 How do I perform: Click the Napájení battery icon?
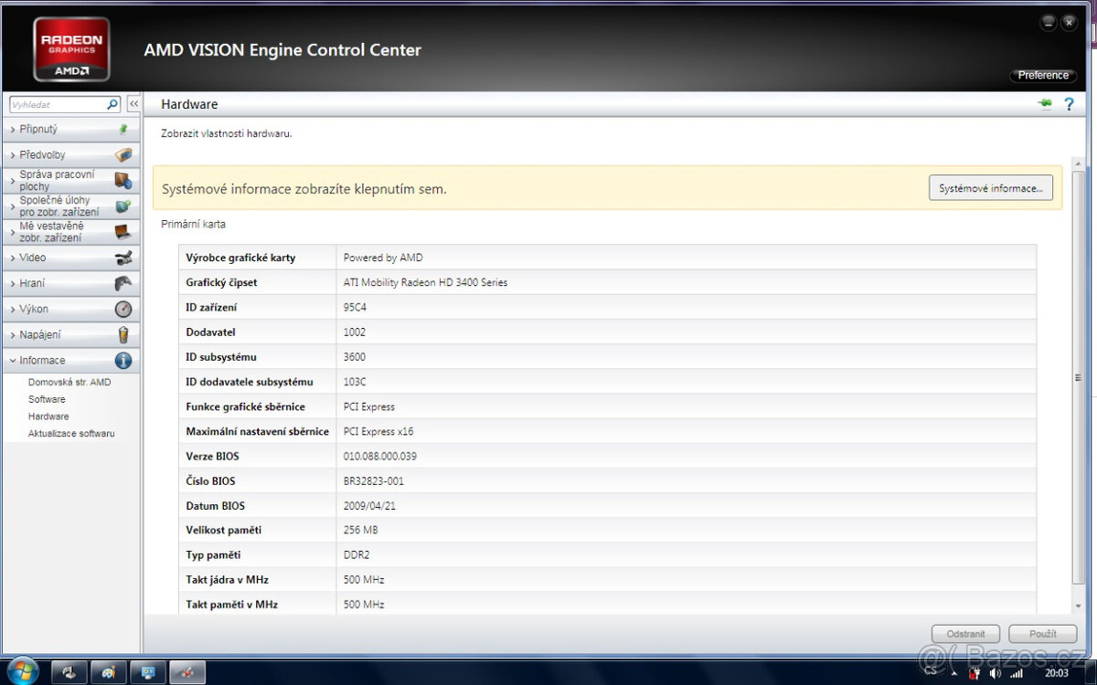[x=123, y=335]
